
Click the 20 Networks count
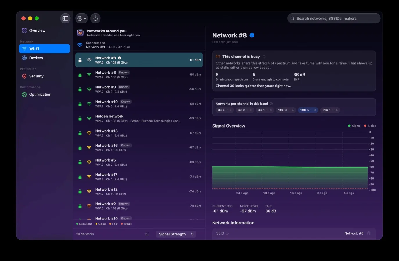[85, 234]
